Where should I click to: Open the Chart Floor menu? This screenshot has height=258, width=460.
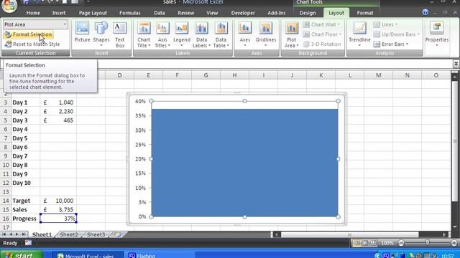323,34
